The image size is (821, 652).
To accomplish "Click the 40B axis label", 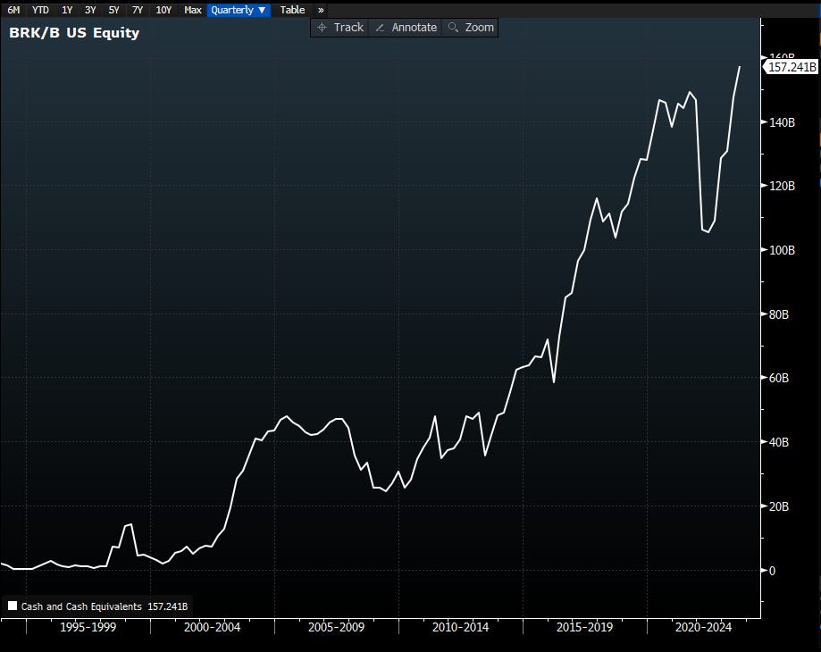I will [779, 442].
